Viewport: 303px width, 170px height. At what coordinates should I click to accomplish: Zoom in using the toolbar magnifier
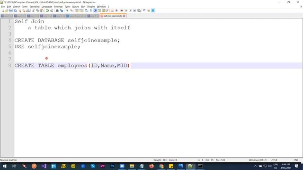tap(67, 10)
